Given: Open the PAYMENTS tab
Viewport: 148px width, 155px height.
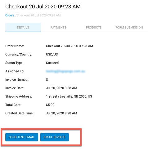Looking at the screenshot, I should point(58,27).
